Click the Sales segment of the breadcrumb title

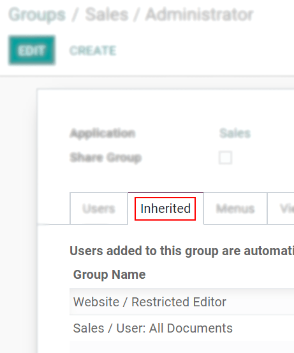point(107,15)
